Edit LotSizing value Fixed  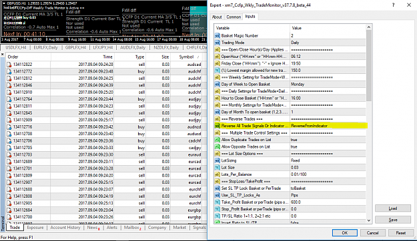[x=328, y=160]
